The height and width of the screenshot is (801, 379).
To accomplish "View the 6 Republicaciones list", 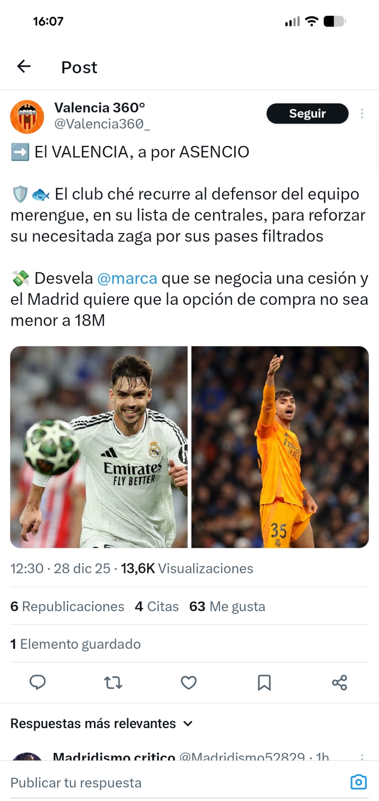I will click(67, 606).
